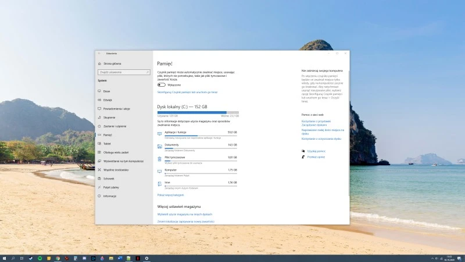Screen dimensions: 465x262
Task: Click the Dokumenty folder icon
Action: pos(159,147)
